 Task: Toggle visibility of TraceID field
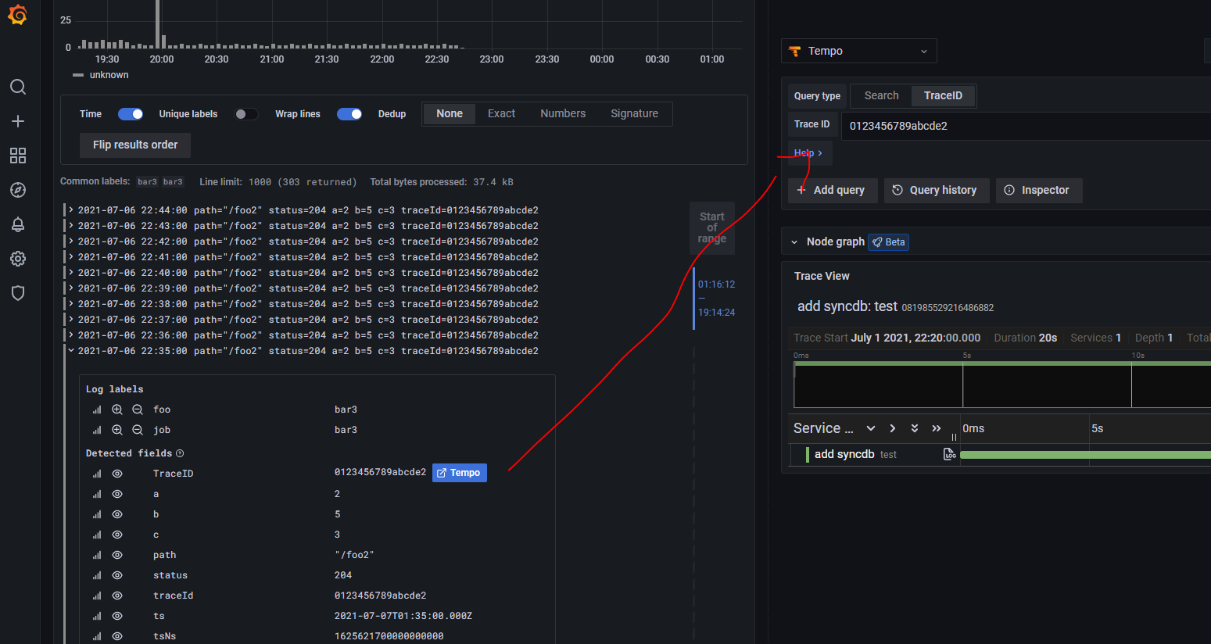tap(117, 474)
